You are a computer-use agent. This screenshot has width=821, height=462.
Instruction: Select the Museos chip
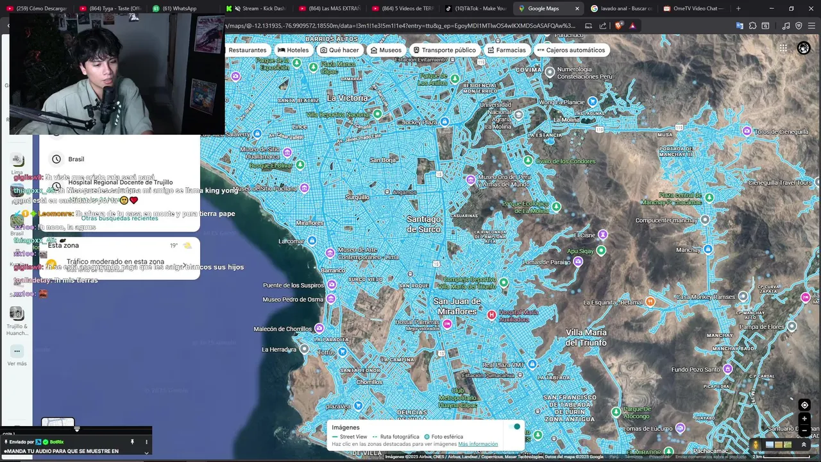click(x=385, y=50)
